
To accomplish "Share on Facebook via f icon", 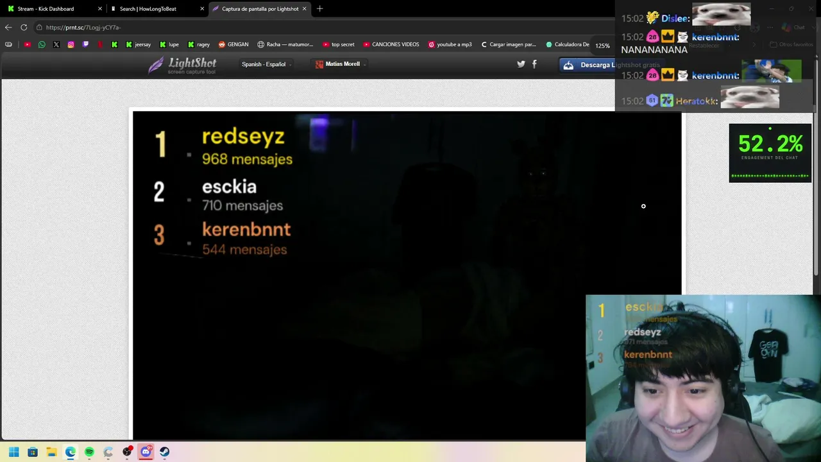I will pyautogui.click(x=534, y=64).
